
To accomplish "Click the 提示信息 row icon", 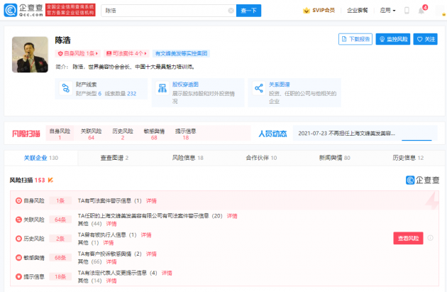I will [18, 276].
